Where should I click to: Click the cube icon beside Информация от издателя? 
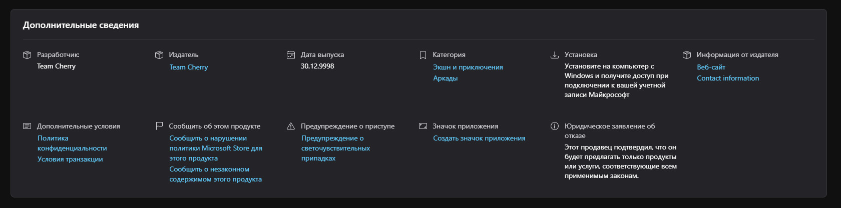pyautogui.click(x=687, y=55)
